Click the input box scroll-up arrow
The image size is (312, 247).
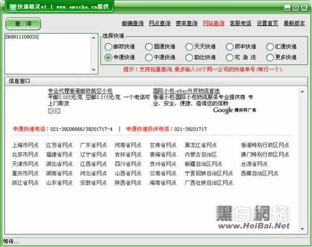click(94, 38)
